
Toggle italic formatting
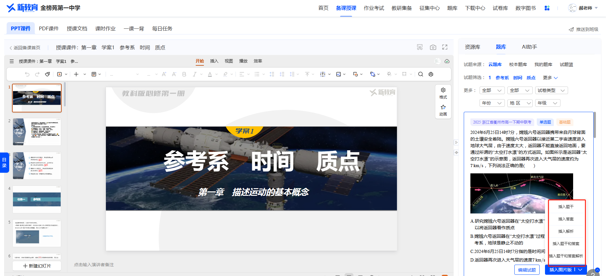(x=195, y=74)
